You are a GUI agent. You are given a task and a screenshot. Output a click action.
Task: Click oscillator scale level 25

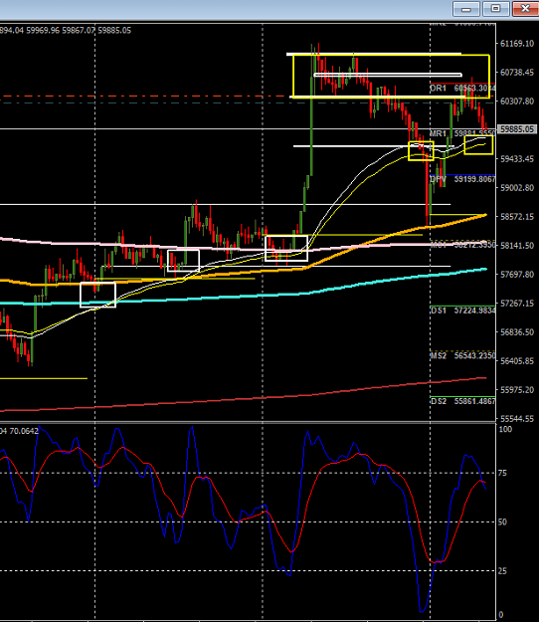pos(502,571)
